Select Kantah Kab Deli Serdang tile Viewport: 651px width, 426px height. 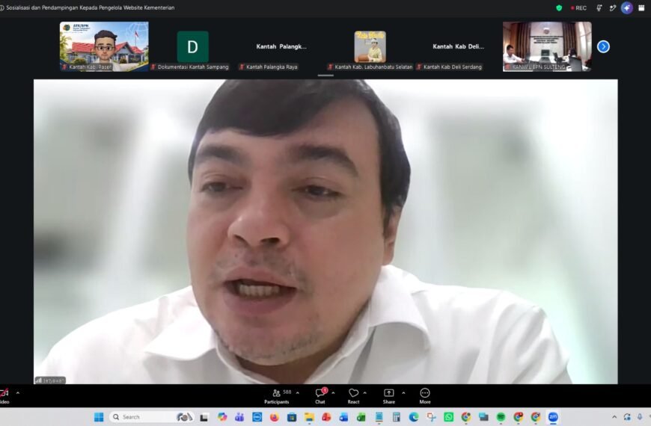click(459, 46)
